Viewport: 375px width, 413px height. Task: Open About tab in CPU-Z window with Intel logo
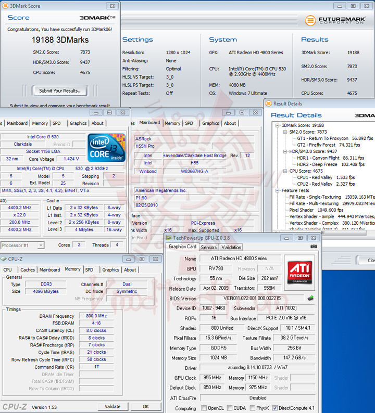click(x=97, y=123)
